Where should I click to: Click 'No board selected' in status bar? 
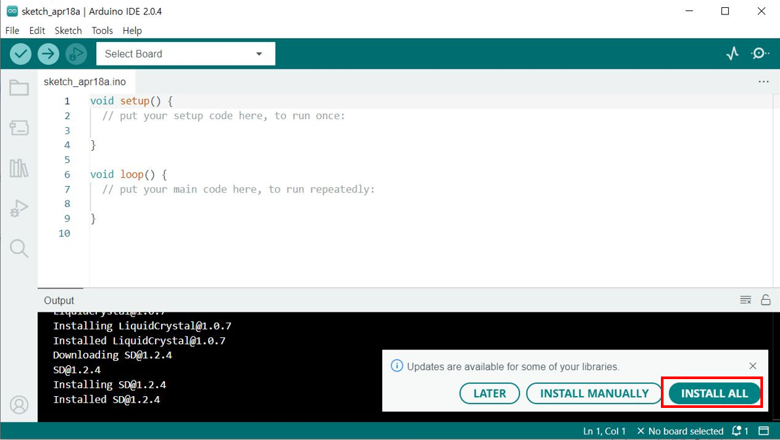[680, 431]
